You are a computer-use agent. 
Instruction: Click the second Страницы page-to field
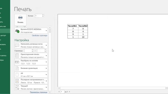[41, 51]
